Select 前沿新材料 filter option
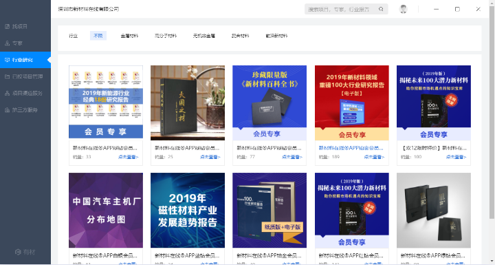 pos(276,36)
